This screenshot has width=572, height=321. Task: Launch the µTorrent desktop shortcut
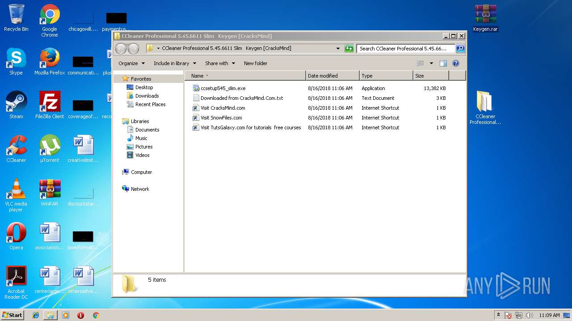pyautogui.click(x=50, y=149)
